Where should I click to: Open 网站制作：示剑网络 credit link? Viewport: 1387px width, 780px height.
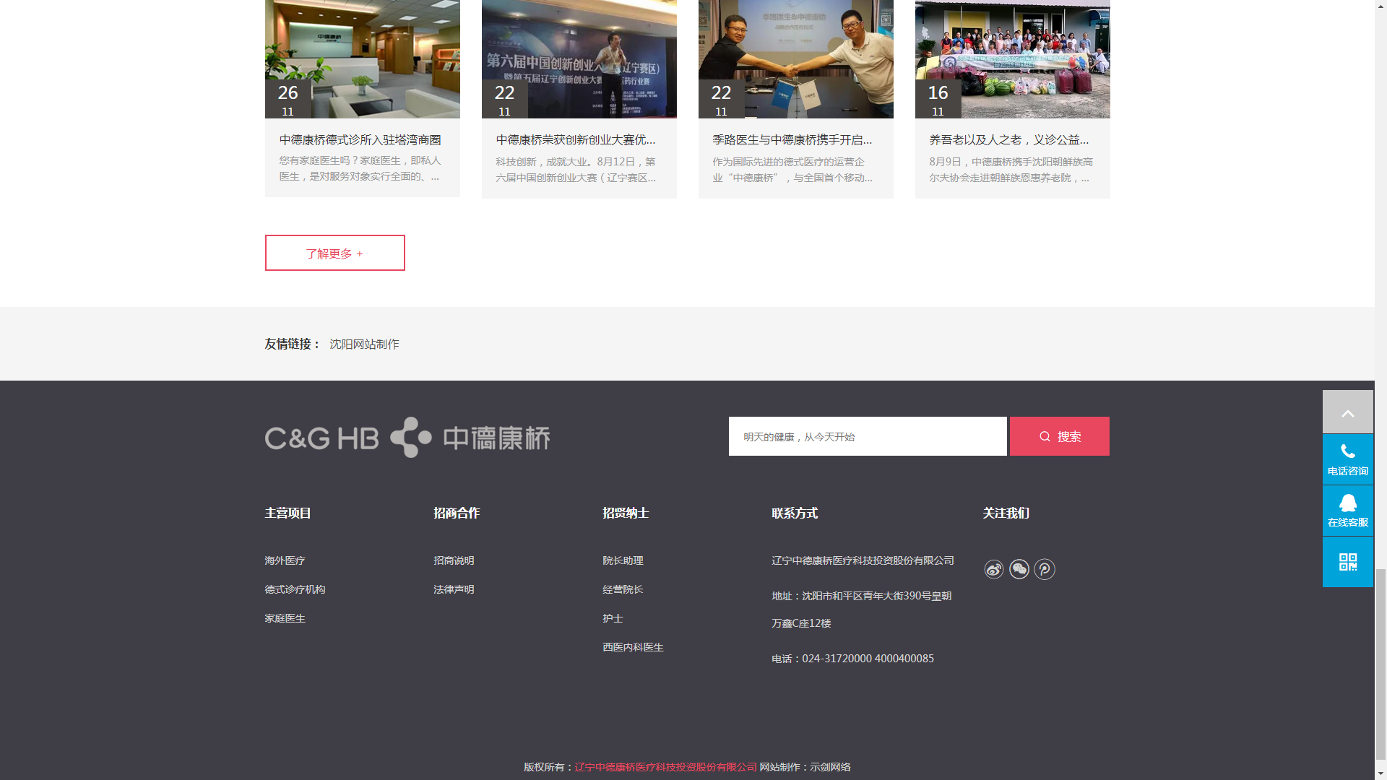click(x=805, y=768)
